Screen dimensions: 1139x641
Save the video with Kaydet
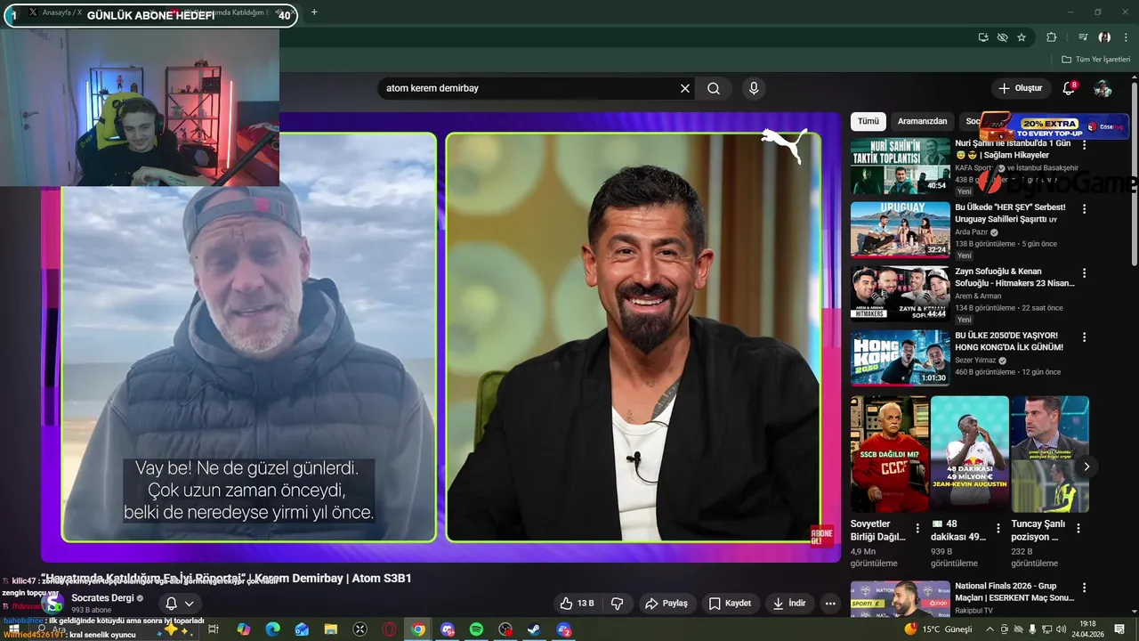(730, 604)
